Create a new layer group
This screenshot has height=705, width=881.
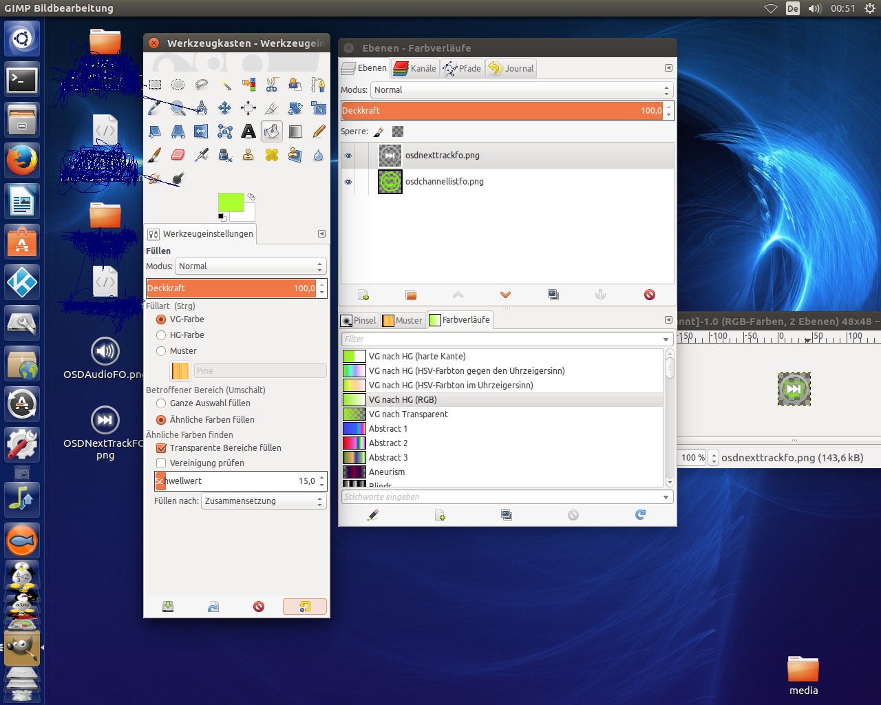411,295
